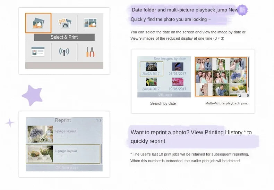The height and width of the screenshot is (190, 274).
Task: Click the Select & Print label bar
Action: coord(64,37)
